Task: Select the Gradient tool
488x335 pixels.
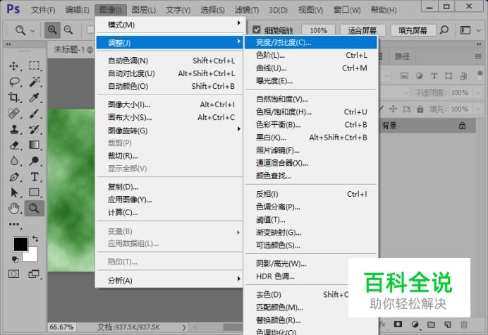Action: click(35, 145)
